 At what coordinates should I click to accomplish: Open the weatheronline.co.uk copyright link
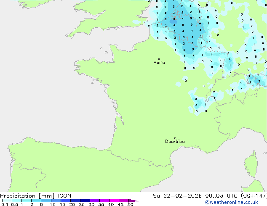tap(232, 202)
